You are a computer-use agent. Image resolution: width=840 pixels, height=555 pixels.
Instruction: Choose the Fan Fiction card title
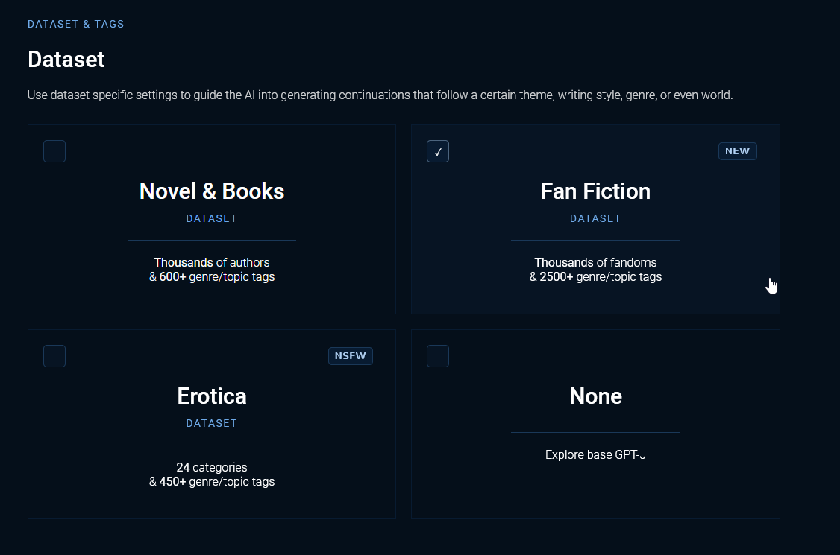(595, 191)
